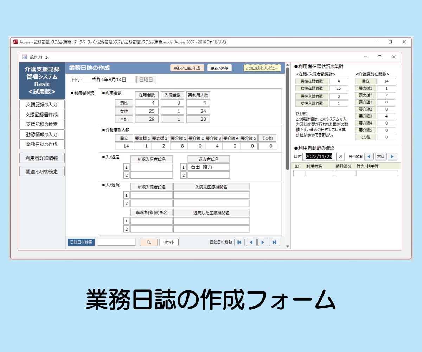Click 男性 在籍者数 cell showing 4

(147, 103)
